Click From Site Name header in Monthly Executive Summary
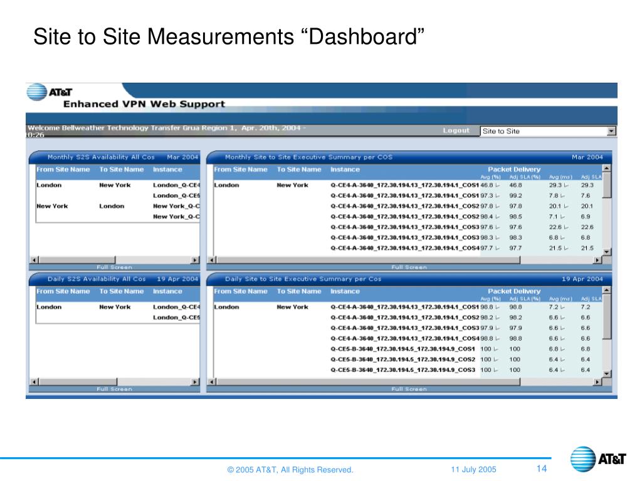This screenshot has width=642, height=481. [x=240, y=169]
